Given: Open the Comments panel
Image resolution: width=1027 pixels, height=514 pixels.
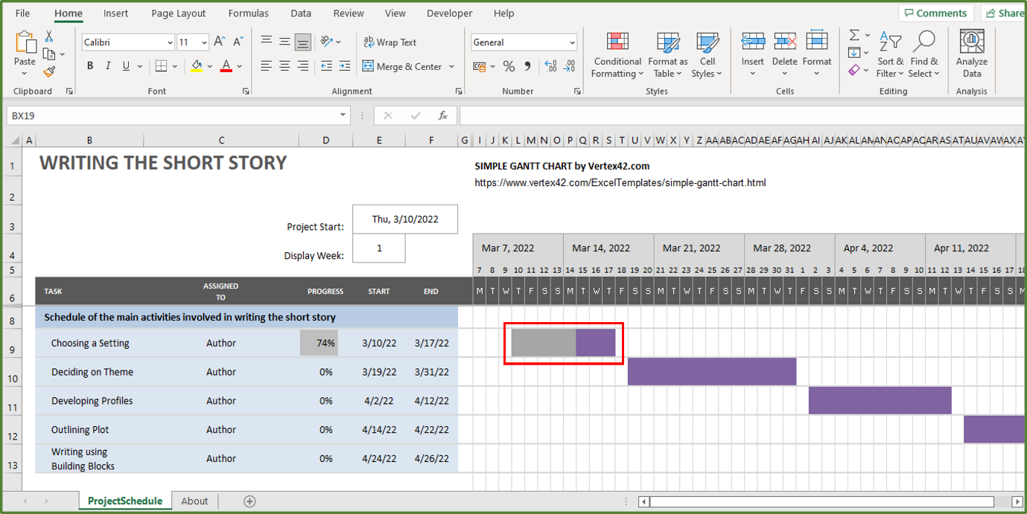Looking at the screenshot, I should (x=936, y=13).
